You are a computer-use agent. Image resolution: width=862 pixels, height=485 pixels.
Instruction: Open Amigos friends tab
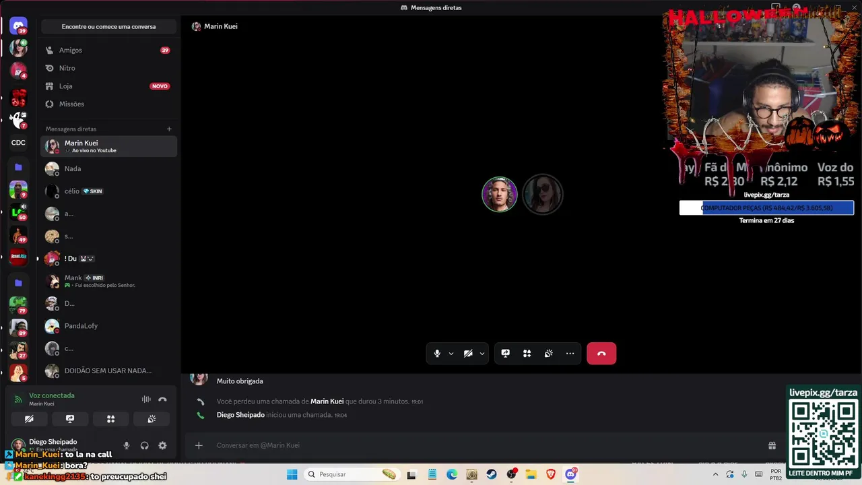(108, 51)
